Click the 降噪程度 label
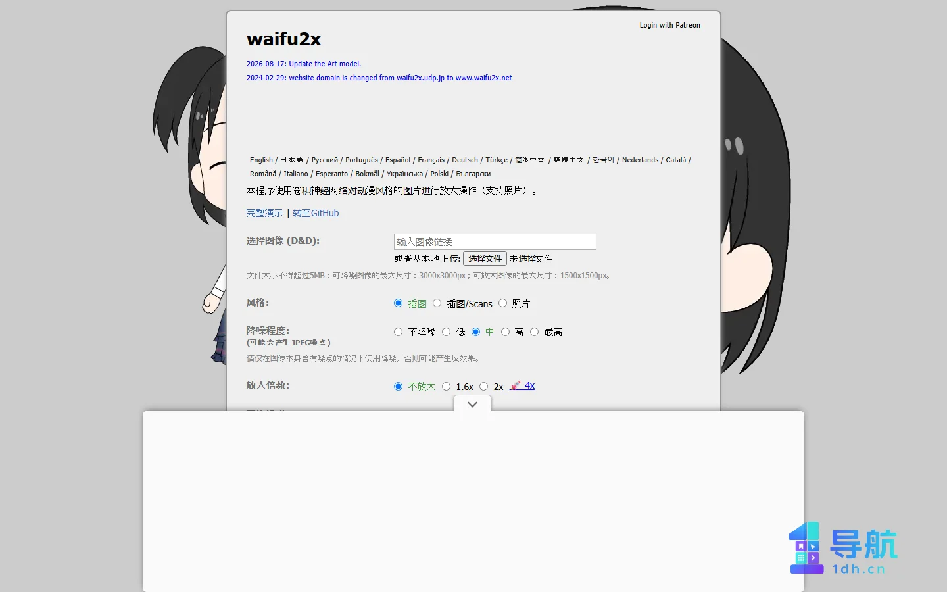 coord(268,331)
